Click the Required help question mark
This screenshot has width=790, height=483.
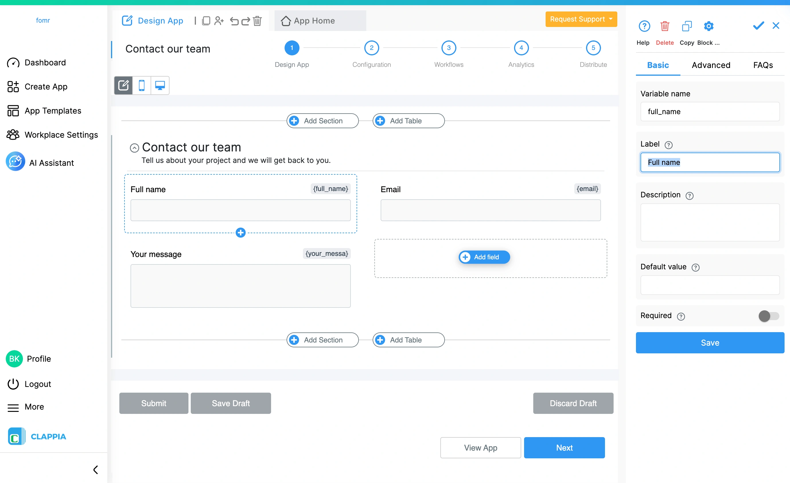pyautogui.click(x=681, y=316)
